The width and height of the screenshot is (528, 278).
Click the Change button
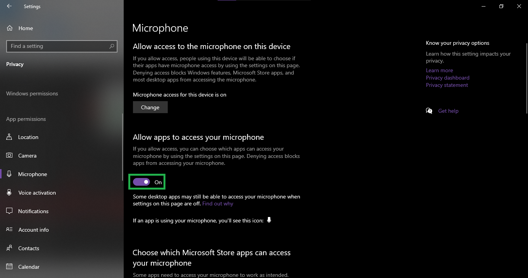coord(150,107)
